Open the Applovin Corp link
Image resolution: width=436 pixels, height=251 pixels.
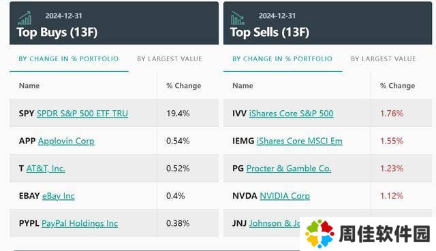(x=66, y=141)
